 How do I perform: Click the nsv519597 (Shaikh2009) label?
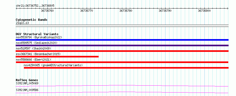[33, 48]
